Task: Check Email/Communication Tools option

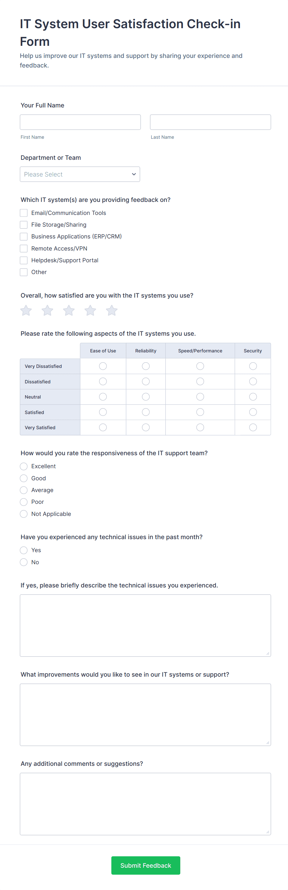Action: [24, 213]
